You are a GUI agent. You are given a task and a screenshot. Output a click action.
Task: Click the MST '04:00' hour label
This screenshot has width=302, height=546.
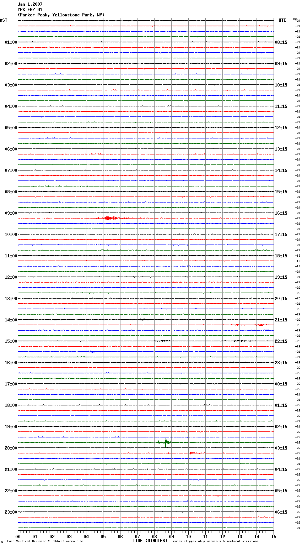tap(11, 106)
